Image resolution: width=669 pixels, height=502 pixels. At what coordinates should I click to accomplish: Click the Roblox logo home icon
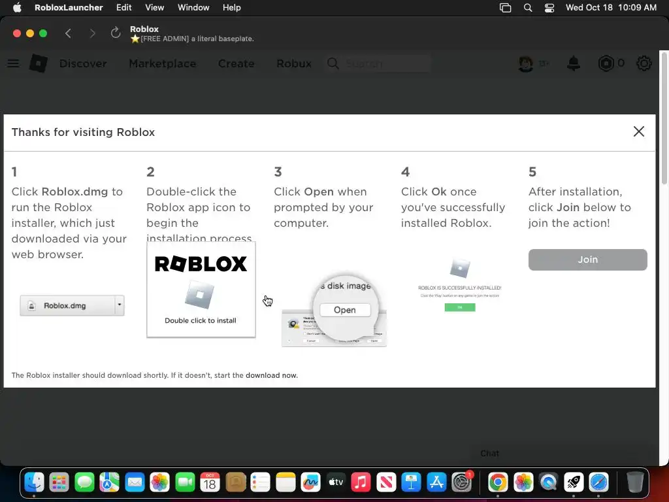[x=39, y=63]
